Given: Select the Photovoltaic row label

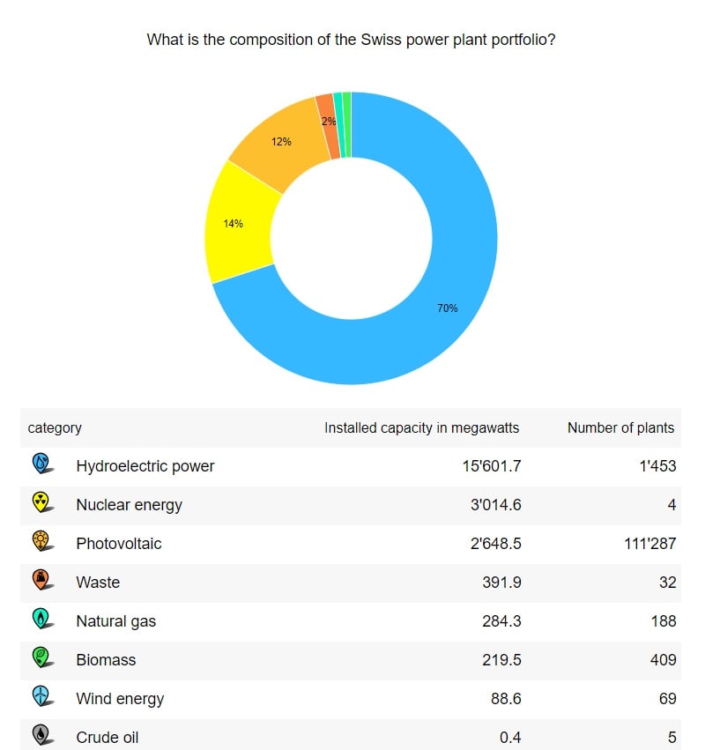Looking at the screenshot, I should pos(119,544).
